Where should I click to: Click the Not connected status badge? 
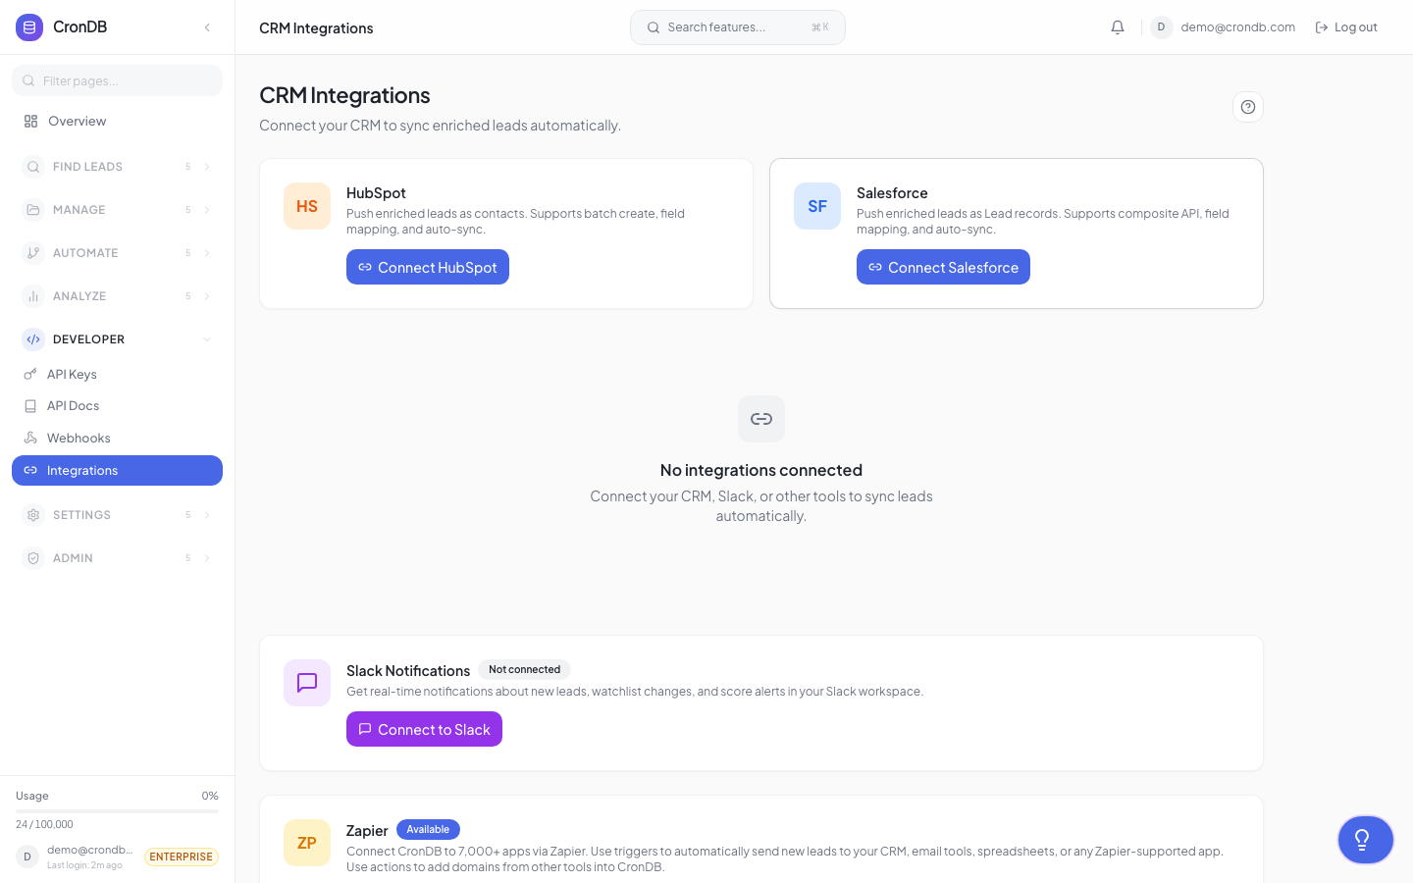coord(525,670)
